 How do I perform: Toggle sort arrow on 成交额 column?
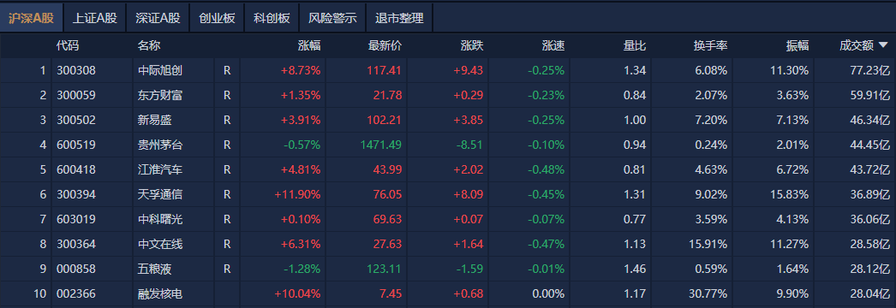[x=883, y=45]
